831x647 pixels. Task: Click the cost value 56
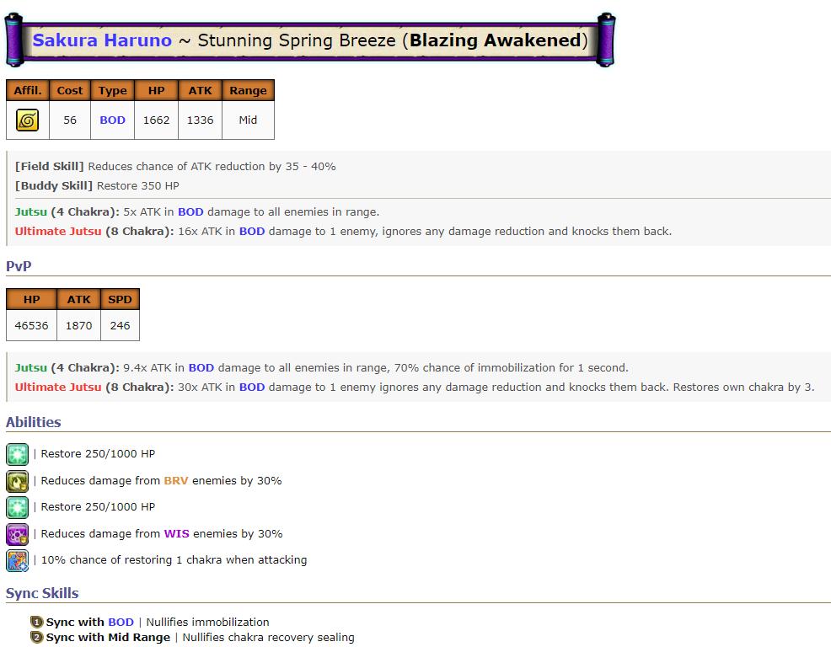coord(70,120)
